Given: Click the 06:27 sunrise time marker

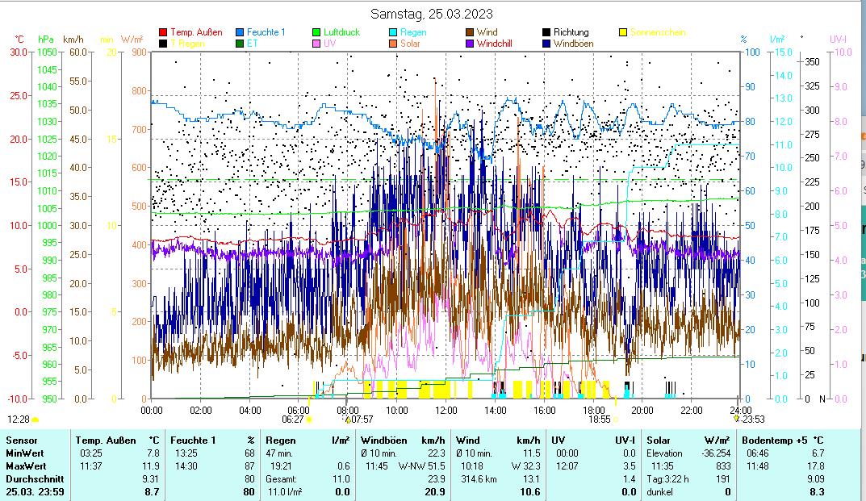Looking at the screenshot, I should [x=292, y=420].
